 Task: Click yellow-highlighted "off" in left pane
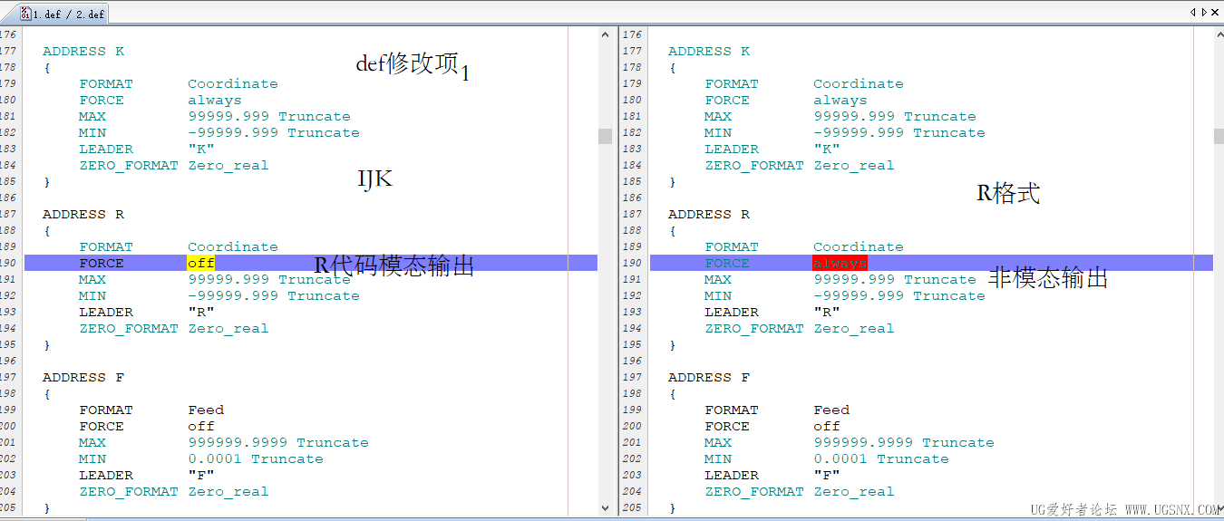[201, 263]
